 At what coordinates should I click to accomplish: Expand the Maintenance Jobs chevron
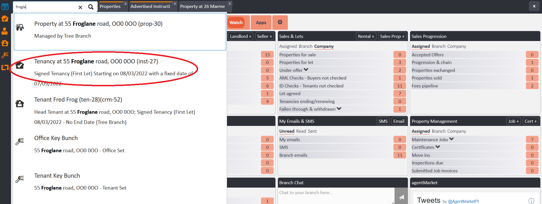[451, 139]
